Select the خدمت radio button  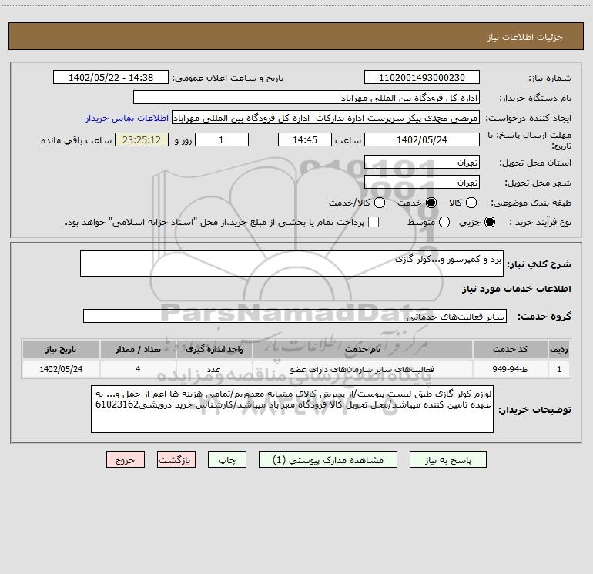[431, 203]
